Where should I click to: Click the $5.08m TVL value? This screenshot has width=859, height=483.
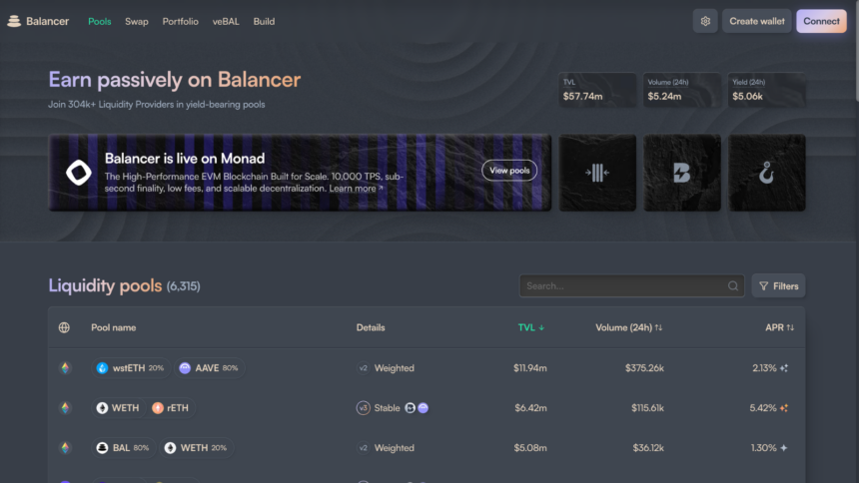pyautogui.click(x=529, y=448)
